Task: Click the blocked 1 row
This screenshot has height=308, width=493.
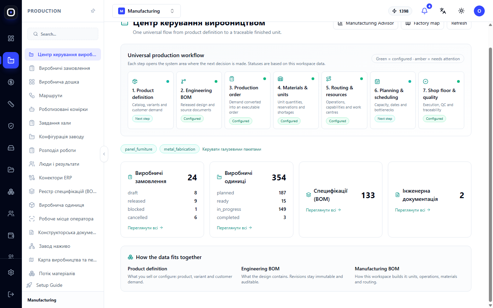Action: (x=162, y=209)
